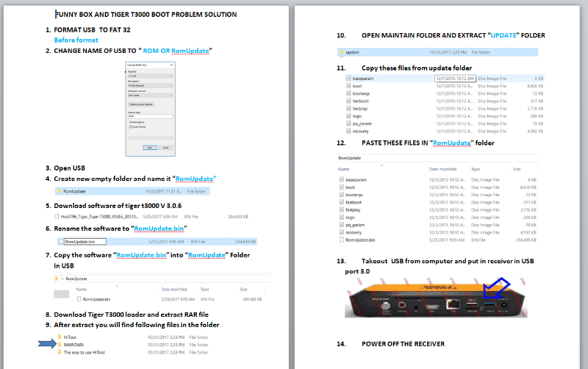This screenshot has width=588, height=369.
Task: Click the Start button in format dialog
Action: (150, 148)
